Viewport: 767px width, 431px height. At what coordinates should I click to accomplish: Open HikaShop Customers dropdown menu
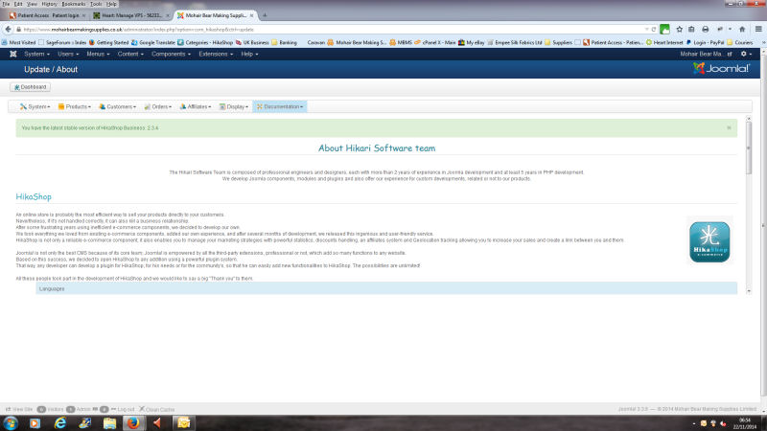click(x=117, y=106)
